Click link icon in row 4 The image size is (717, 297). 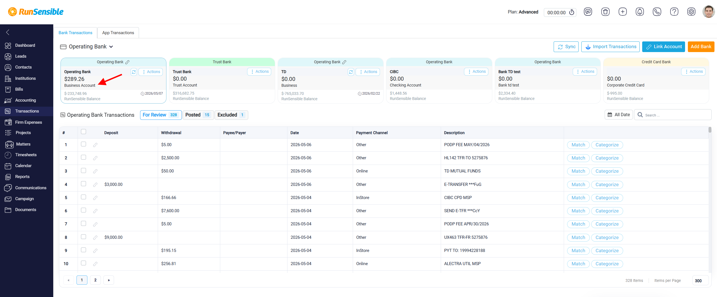(95, 184)
